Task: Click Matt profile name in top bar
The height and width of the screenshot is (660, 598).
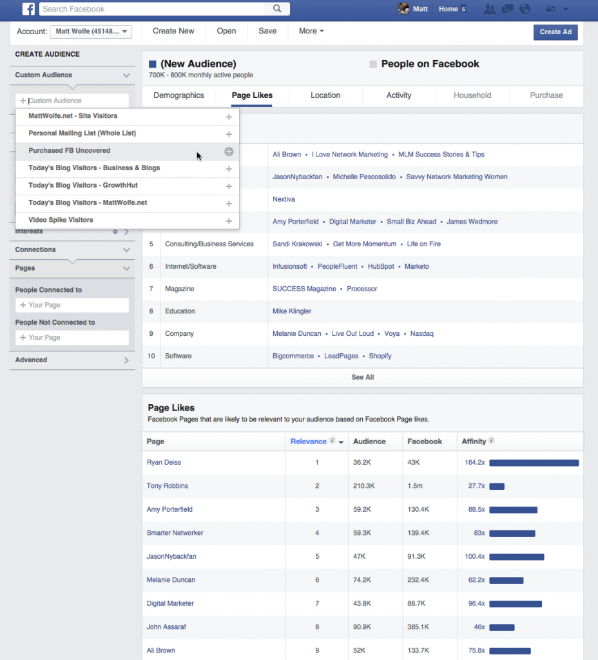Action: (x=420, y=9)
